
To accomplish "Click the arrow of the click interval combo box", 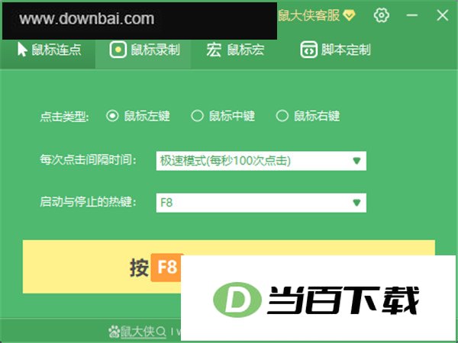I will coord(356,161).
